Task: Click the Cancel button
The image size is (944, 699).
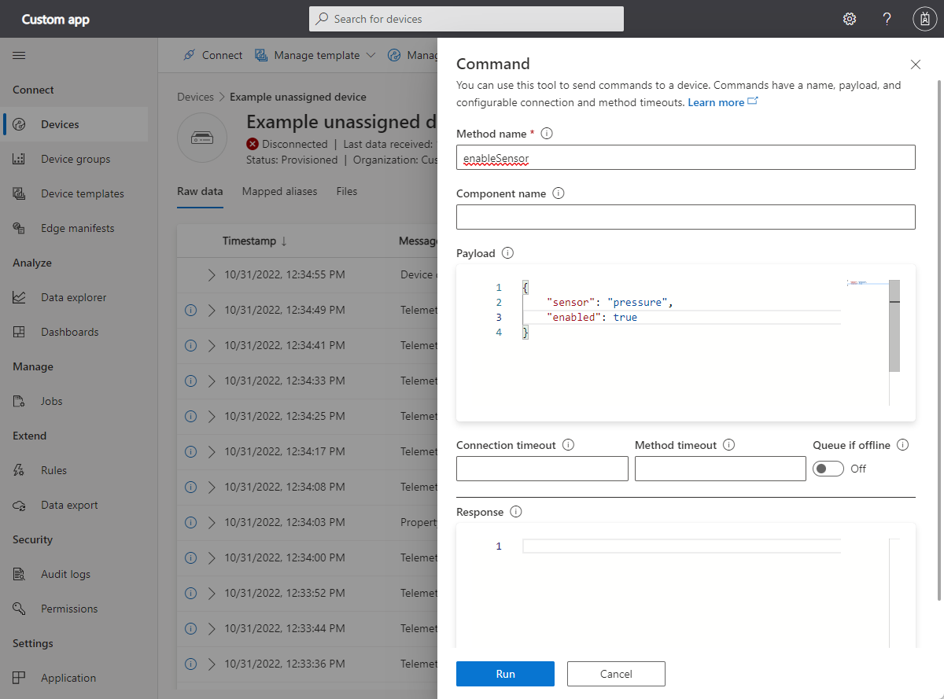Action: tap(616, 674)
